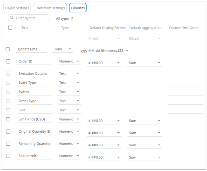Expand Order ID Default Aggregation Sum dropdown
This screenshot has height=171, width=207.
pos(159,63)
